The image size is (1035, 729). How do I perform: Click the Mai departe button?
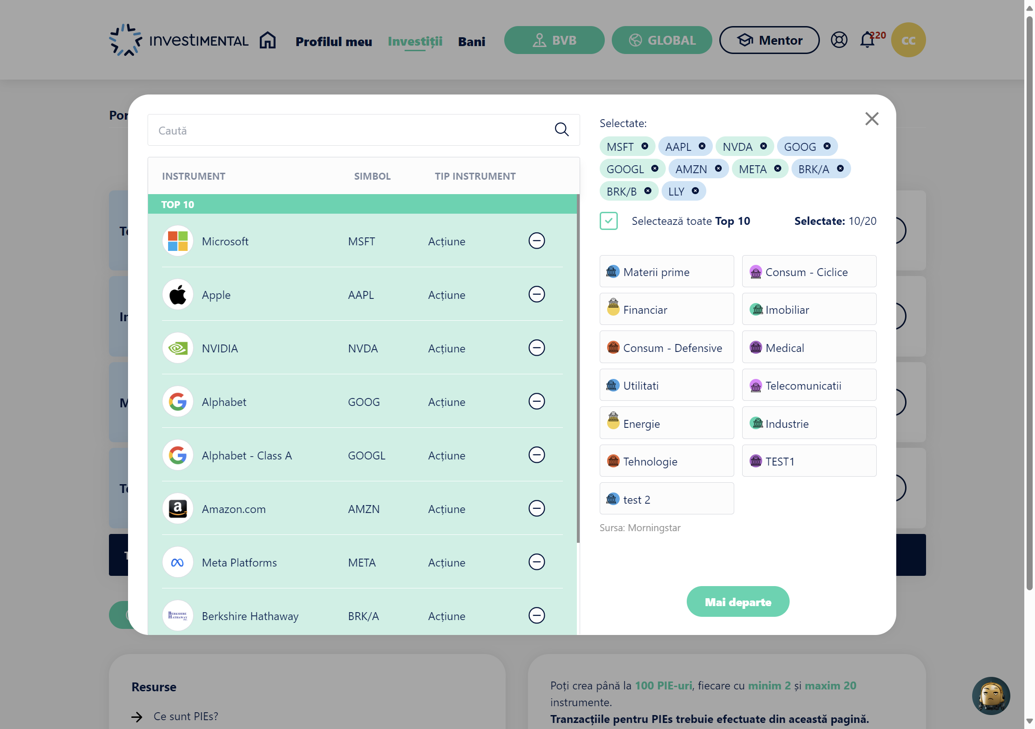[x=737, y=601]
